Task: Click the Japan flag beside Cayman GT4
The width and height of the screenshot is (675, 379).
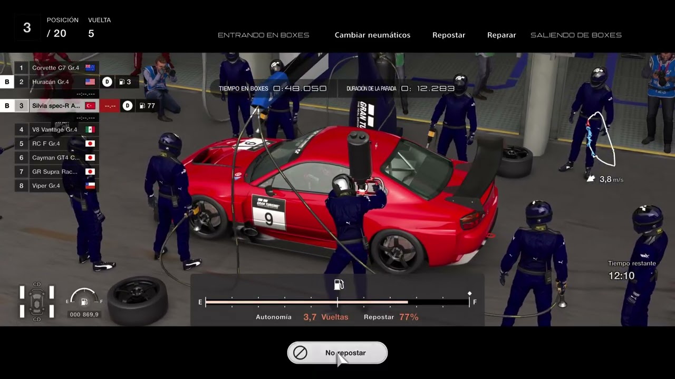Action: (x=90, y=157)
